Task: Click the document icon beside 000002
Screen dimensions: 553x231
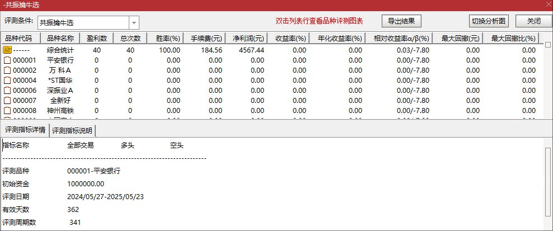Action: [x=7, y=70]
